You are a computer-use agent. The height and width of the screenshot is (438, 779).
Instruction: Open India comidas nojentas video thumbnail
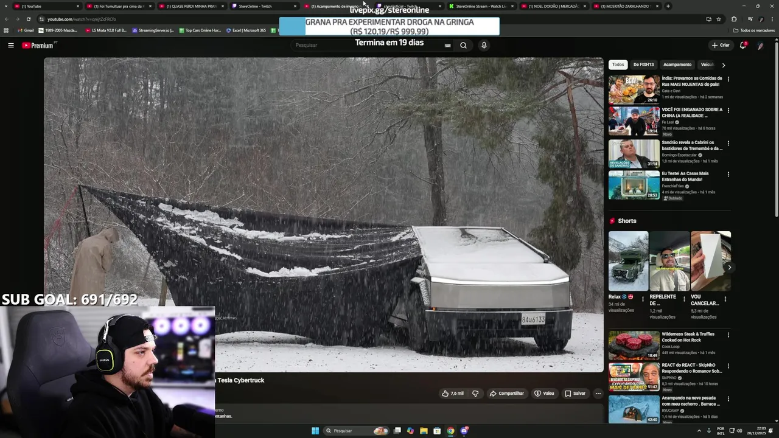[634, 89]
